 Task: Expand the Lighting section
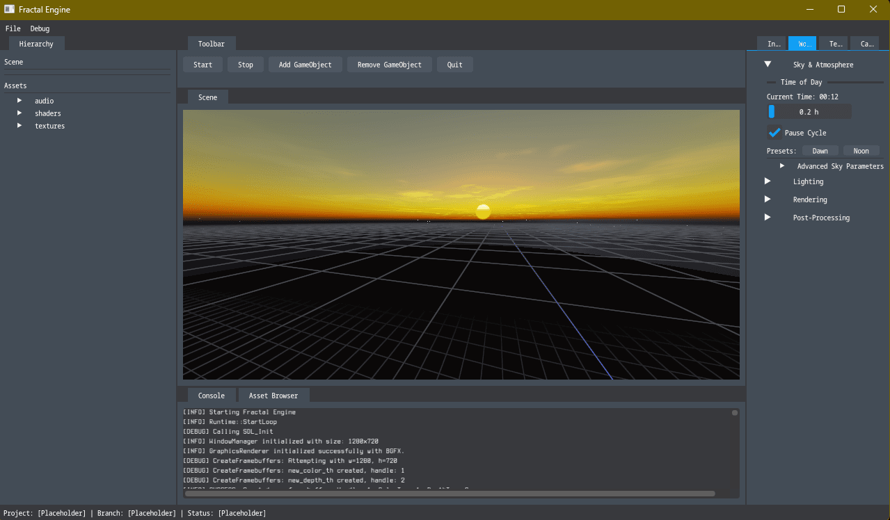[x=768, y=181]
